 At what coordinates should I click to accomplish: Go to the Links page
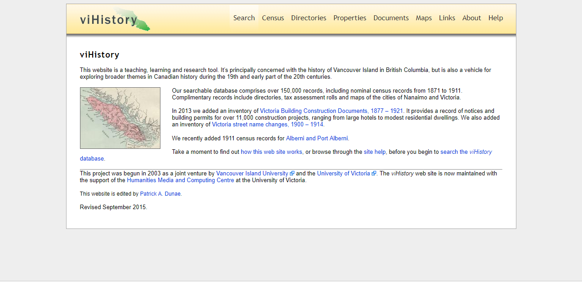pos(447,18)
